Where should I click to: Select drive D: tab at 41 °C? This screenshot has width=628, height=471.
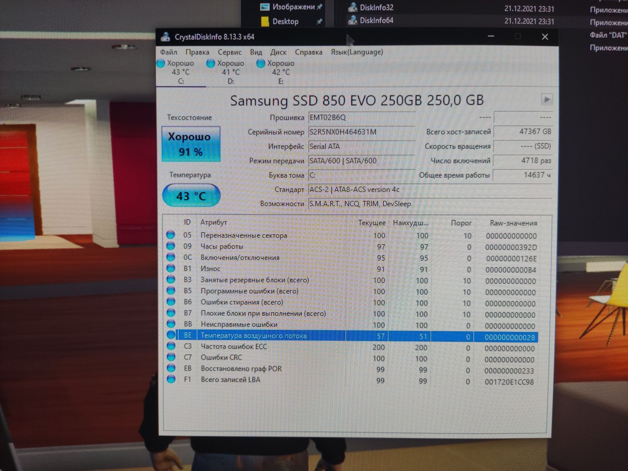pyautogui.click(x=230, y=72)
